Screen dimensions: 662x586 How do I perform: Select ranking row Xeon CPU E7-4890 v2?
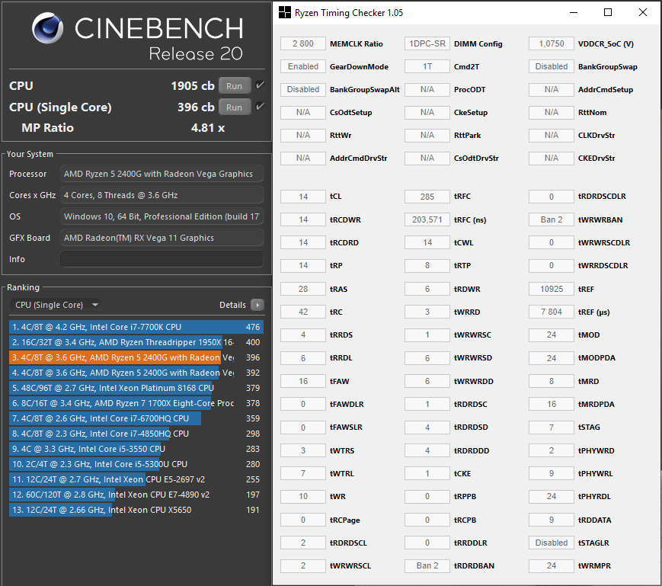[136, 495]
